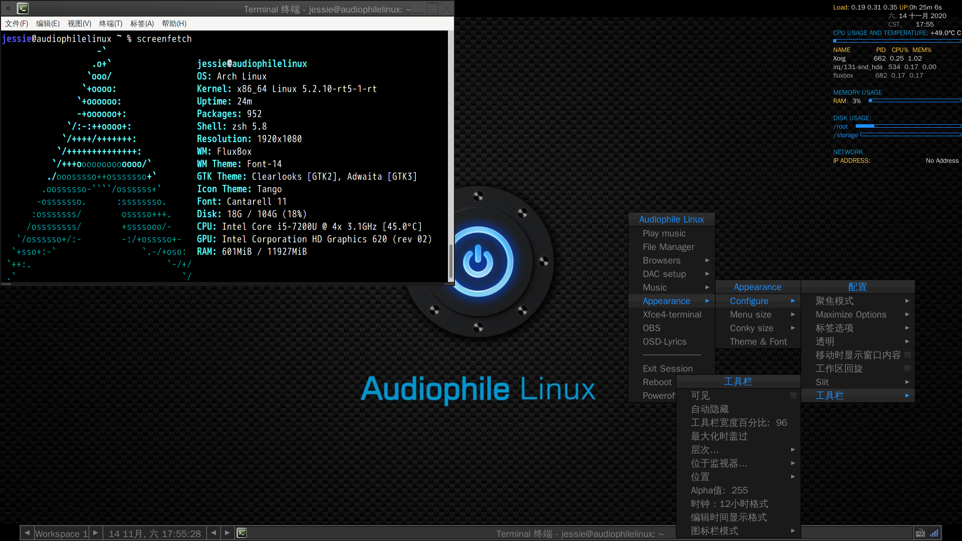Viewport: 962px width, 541px height.
Task: Expand the Maximize Options submenu
Action: 858,315
